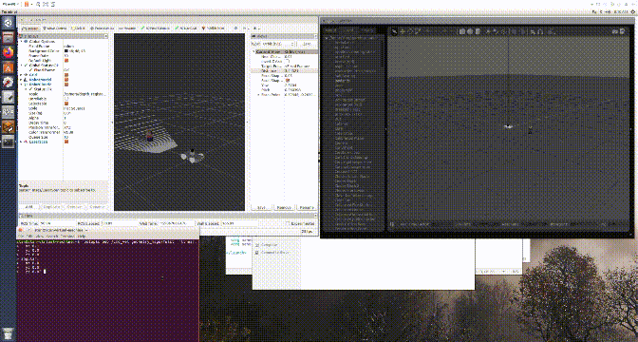Take a Gazebo screenshot with camera icon
This screenshot has width=638, height=342.
pos(615,31)
